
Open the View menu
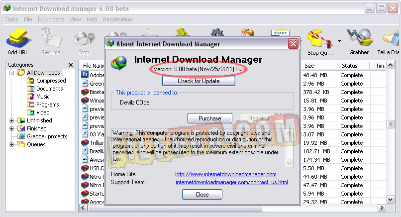[75, 19]
